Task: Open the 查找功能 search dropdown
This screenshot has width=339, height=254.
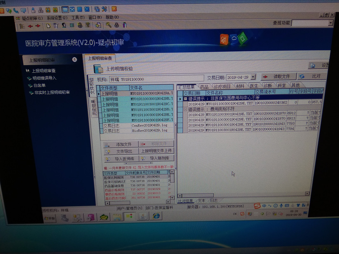Action: coord(330,23)
